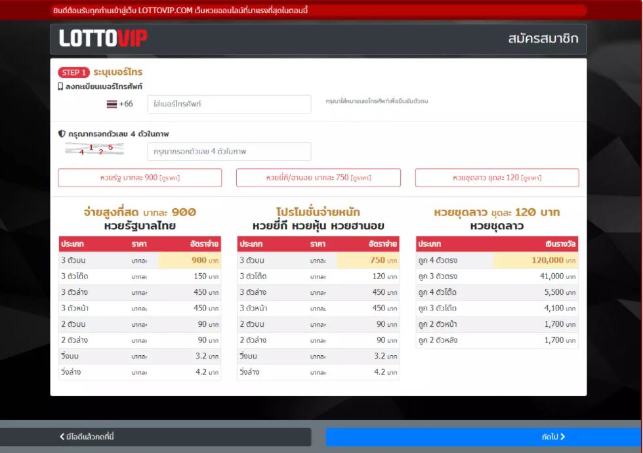Focus the 4-digit captcha input field
The image size is (643, 453).
click(x=229, y=152)
